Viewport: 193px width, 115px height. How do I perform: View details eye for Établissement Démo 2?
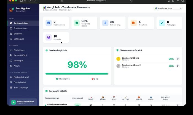178,66
